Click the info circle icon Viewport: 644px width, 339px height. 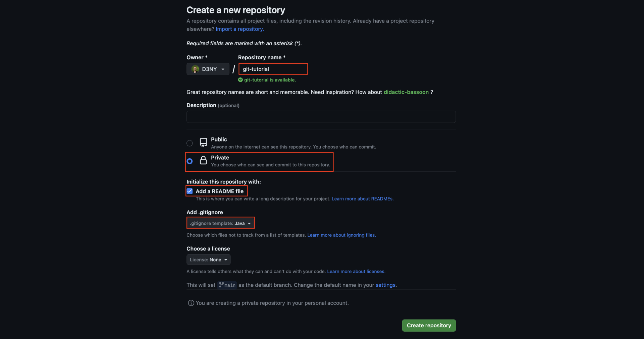coord(191,303)
